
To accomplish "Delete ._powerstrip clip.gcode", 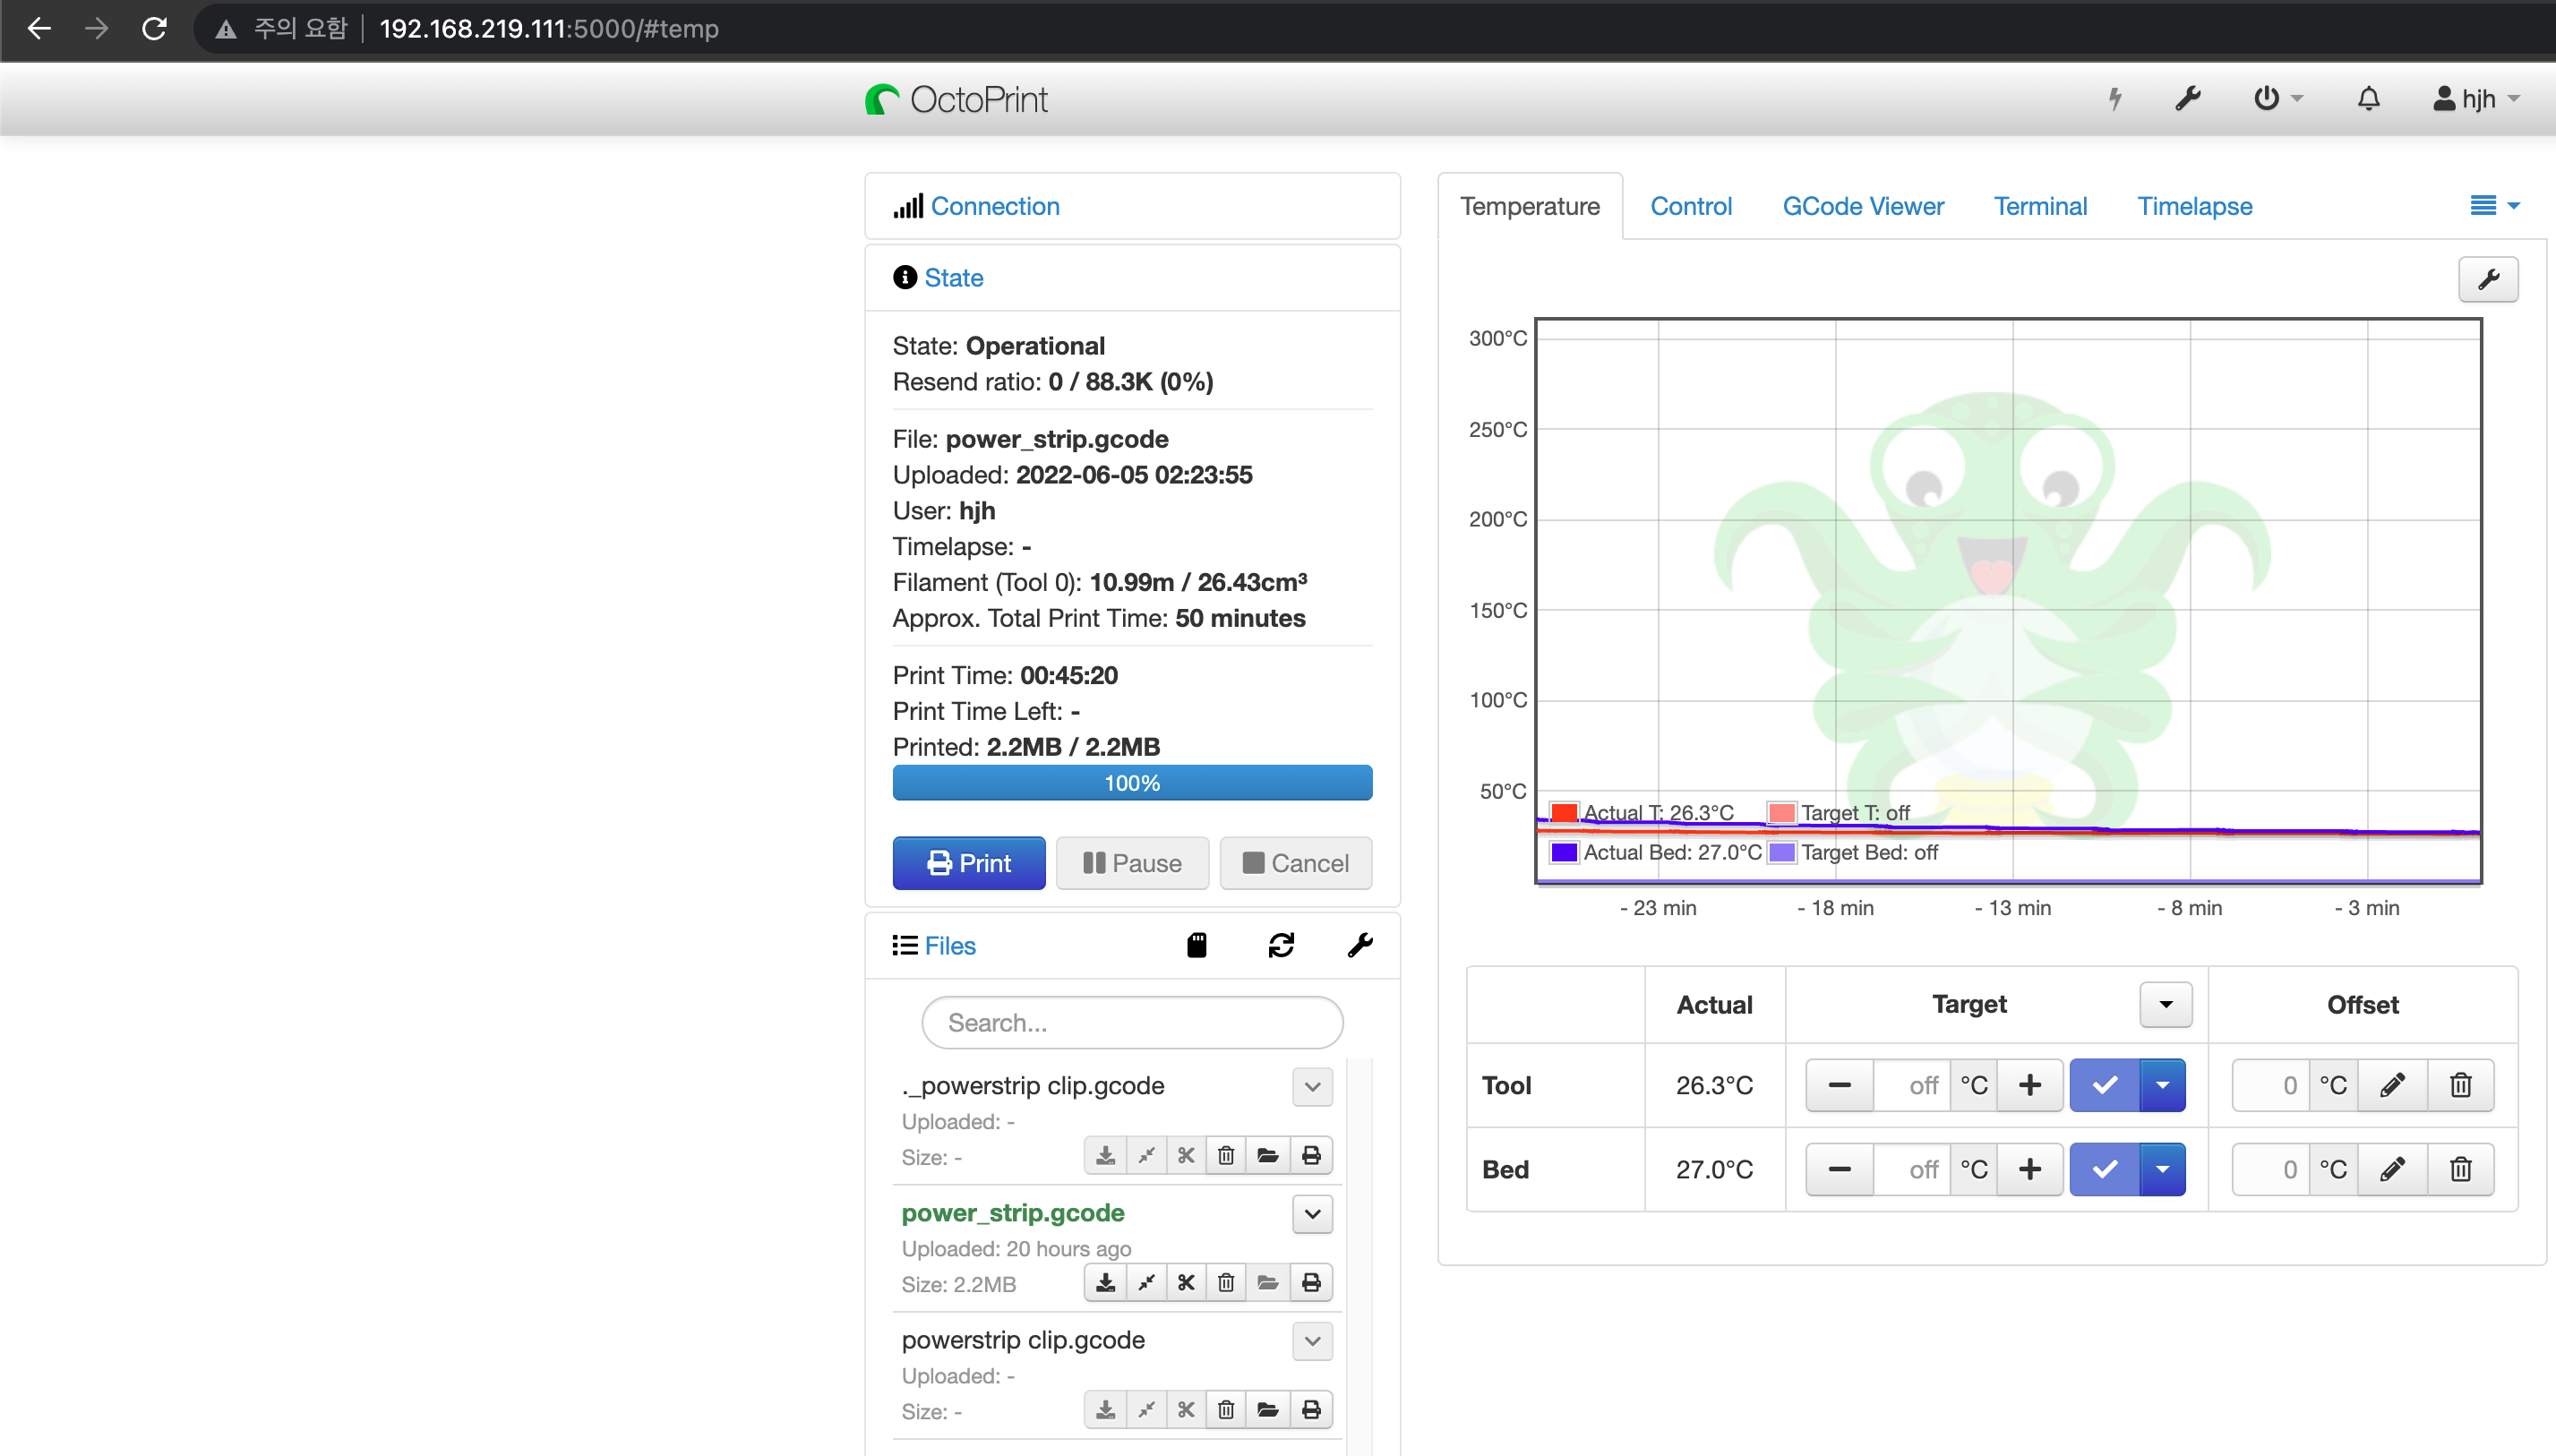I will point(1226,1155).
